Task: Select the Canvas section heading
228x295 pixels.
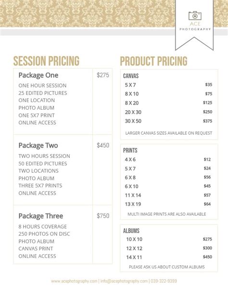Action: click(131, 76)
